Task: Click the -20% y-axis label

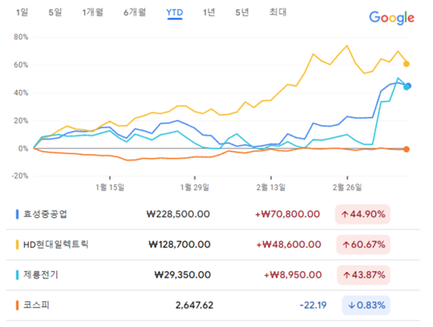Action: [x=20, y=176]
